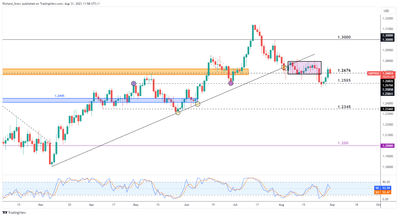
Task: Click the 1.3000 horizontal line text label
Action: [344, 37]
